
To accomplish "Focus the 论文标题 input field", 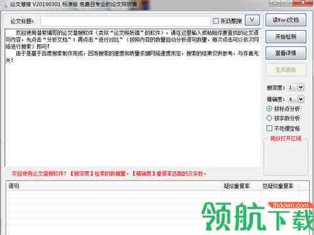I will pos(125,21).
